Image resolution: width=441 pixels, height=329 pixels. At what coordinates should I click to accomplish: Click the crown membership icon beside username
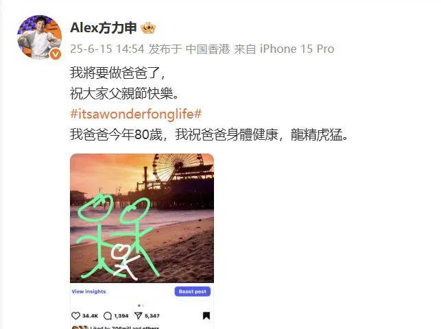148,28
